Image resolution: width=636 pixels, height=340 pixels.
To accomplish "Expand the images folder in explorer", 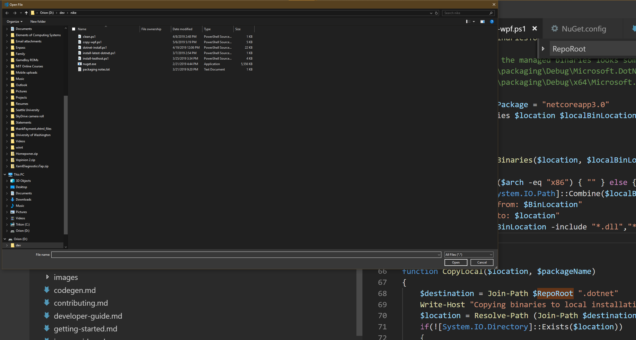I will 47,277.
